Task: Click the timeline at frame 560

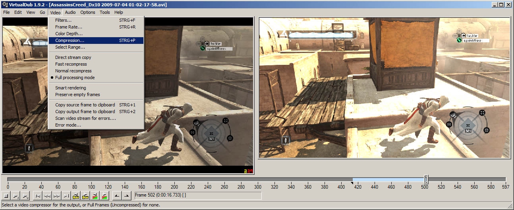Action: pos(475,187)
